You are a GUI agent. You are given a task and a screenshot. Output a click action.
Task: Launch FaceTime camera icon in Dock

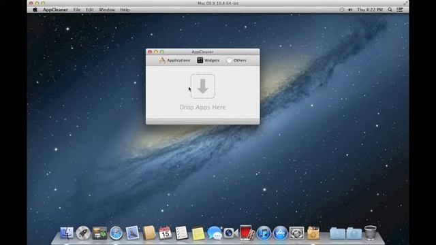231,233
